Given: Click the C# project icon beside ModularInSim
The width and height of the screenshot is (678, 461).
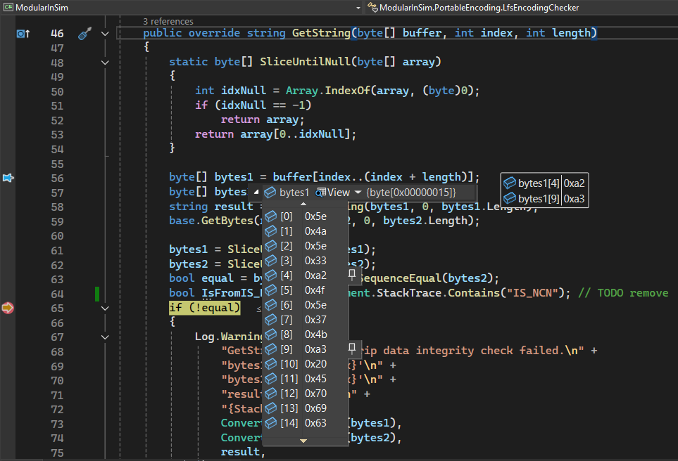Looking at the screenshot, I should (x=8, y=7).
